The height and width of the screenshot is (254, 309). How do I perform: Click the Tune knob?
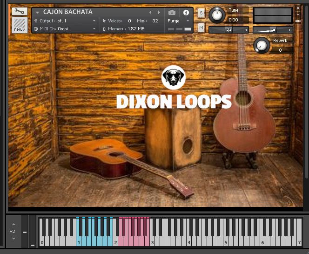pyautogui.click(x=216, y=15)
